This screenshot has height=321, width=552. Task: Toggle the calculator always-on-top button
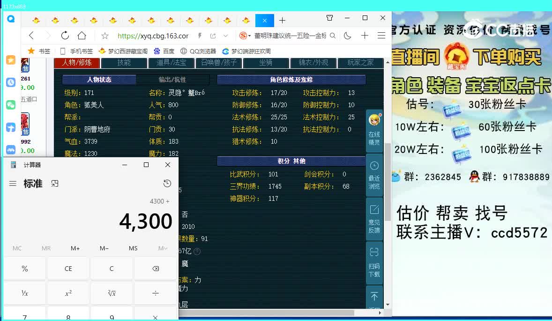55,183
